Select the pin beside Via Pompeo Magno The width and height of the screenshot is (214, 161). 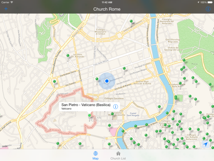[124, 68]
